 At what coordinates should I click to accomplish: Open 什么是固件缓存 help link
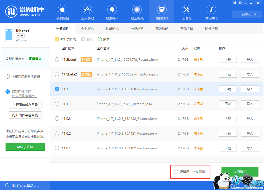coord(24,96)
